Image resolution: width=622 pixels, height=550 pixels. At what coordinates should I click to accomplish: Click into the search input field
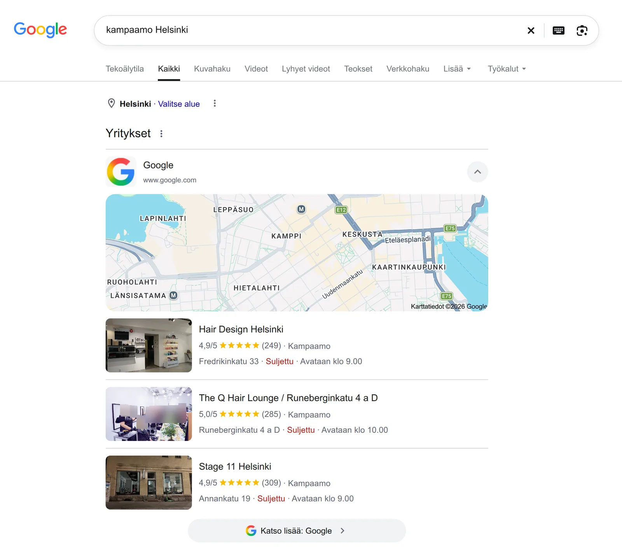311,30
